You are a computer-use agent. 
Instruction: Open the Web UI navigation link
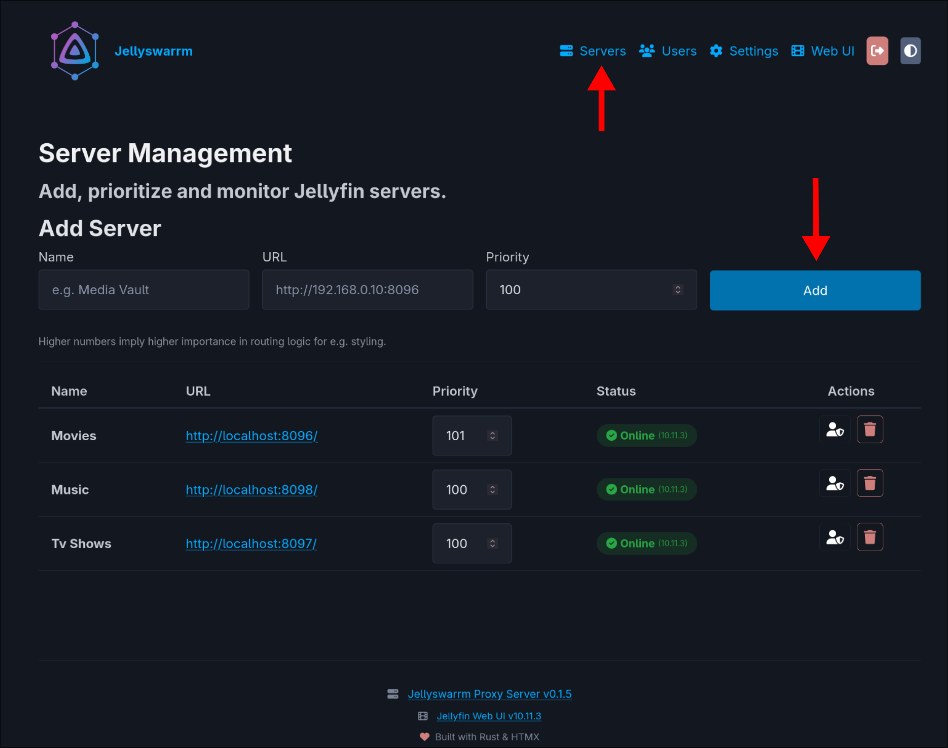point(823,51)
